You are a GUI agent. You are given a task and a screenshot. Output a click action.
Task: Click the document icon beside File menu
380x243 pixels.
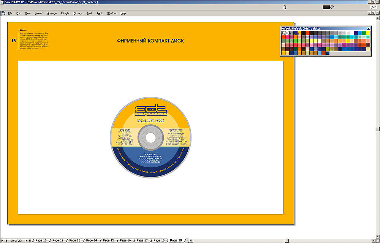[x=3, y=13]
